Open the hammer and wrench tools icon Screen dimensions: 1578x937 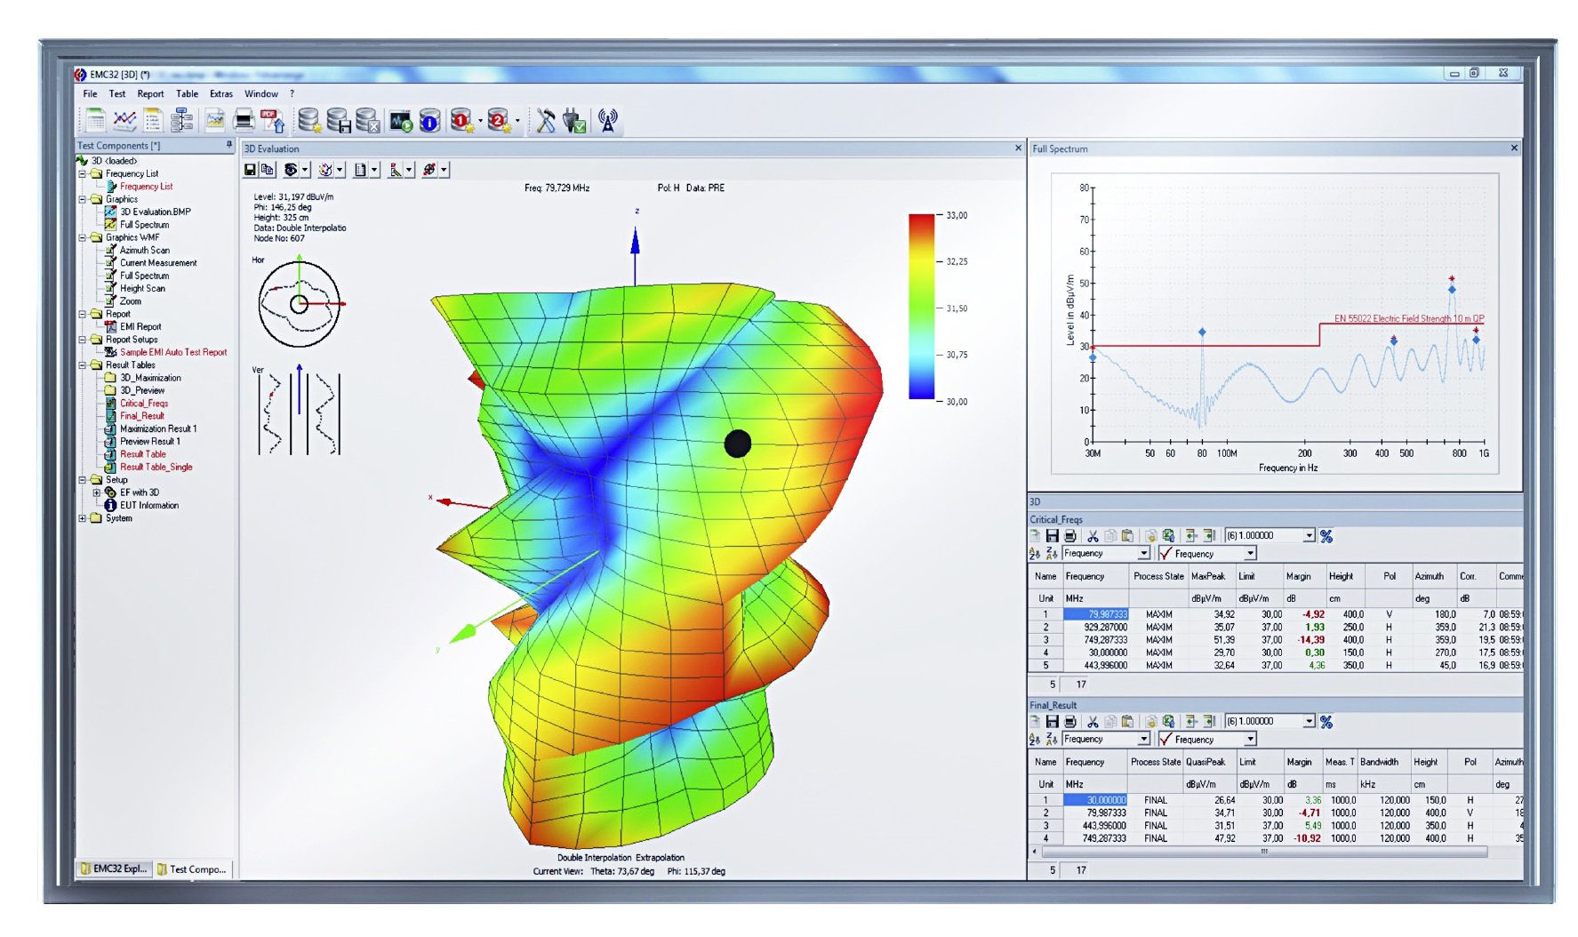click(x=545, y=120)
